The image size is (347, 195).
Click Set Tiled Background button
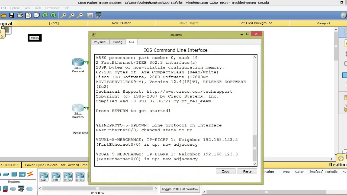tap(256, 23)
